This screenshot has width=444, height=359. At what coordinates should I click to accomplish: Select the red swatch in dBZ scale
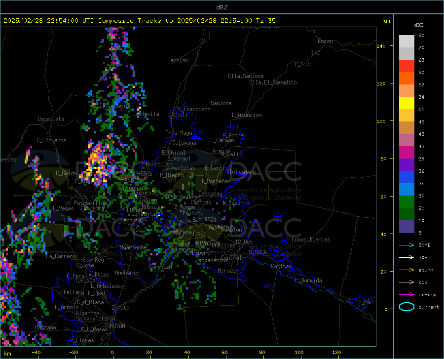tap(407, 66)
